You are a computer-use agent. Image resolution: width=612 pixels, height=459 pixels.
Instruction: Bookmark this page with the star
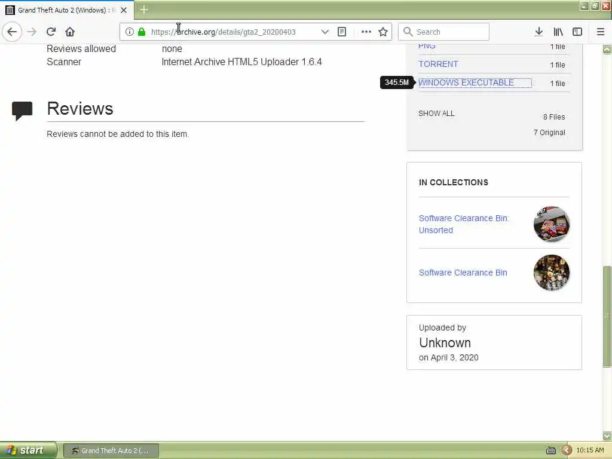click(383, 32)
